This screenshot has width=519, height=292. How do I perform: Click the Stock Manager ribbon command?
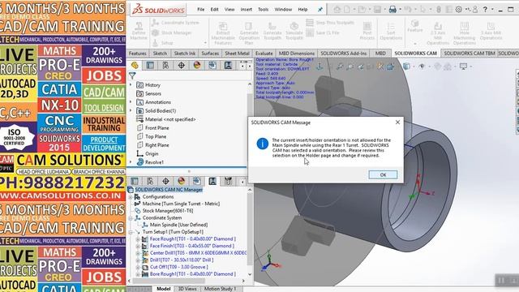pyautogui.click(x=172, y=32)
